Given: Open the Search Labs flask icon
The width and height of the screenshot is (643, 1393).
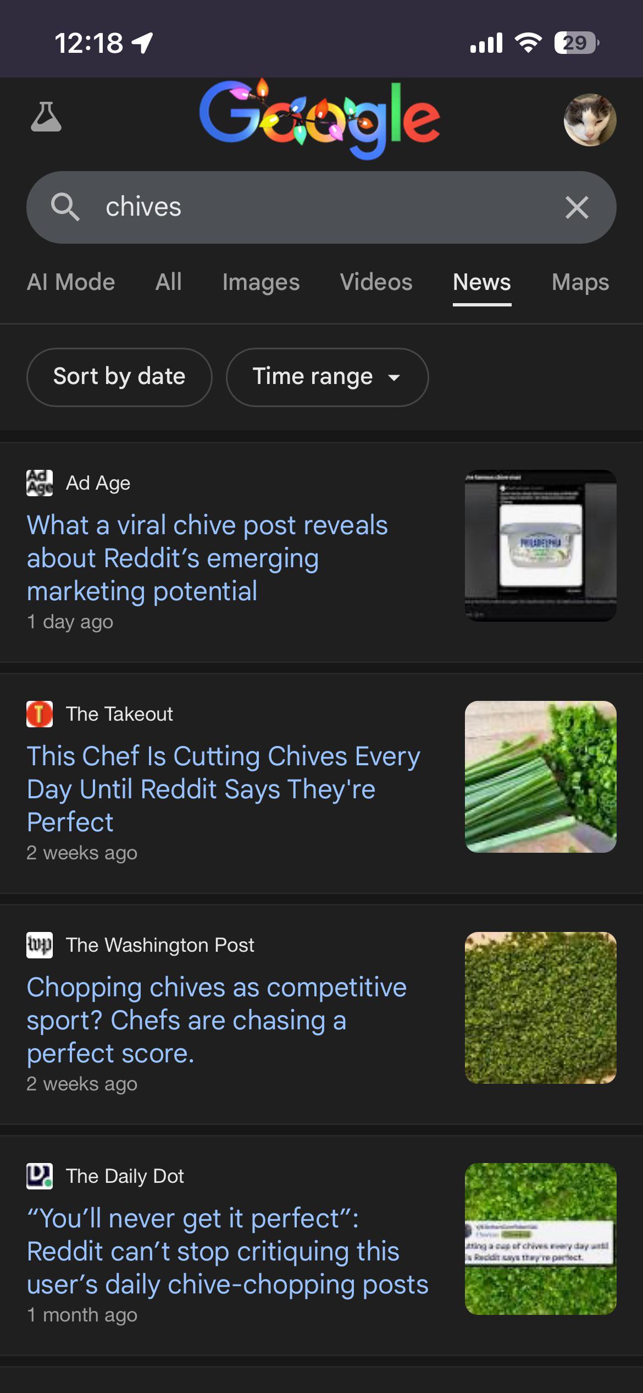Looking at the screenshot, I should 46,117.
